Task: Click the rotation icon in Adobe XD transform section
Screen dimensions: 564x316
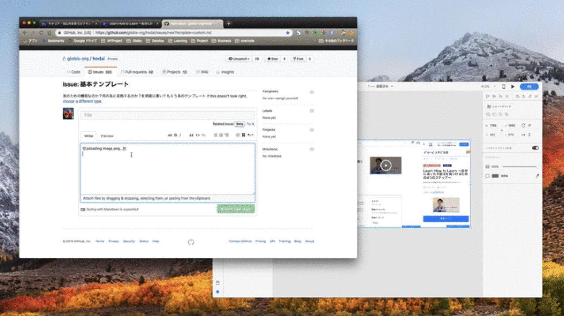Action: coord(523,125)
